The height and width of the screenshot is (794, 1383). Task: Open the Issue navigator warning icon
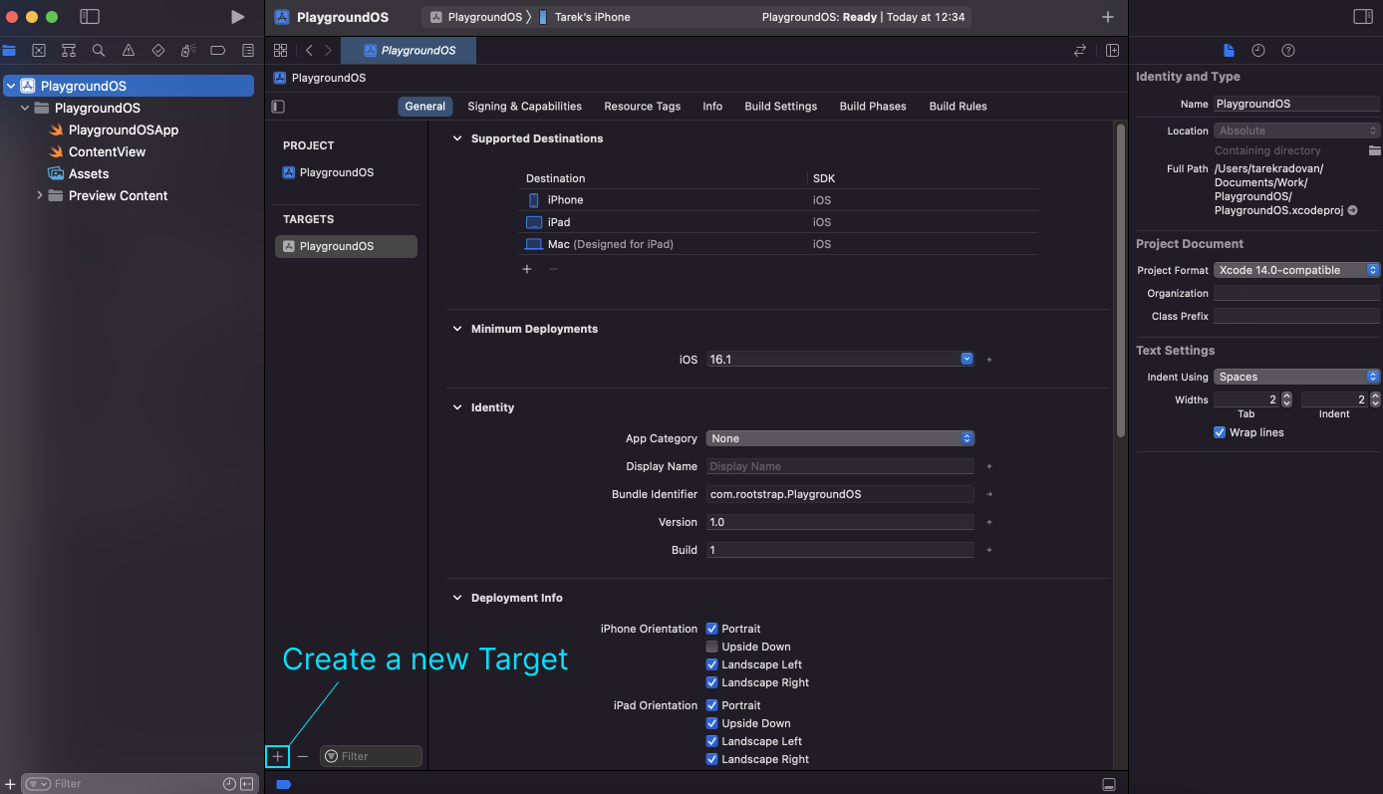click(x=129, y=50)
